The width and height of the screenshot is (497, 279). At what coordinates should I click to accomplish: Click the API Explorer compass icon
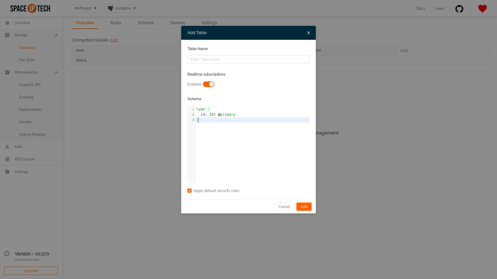[7, 159]
